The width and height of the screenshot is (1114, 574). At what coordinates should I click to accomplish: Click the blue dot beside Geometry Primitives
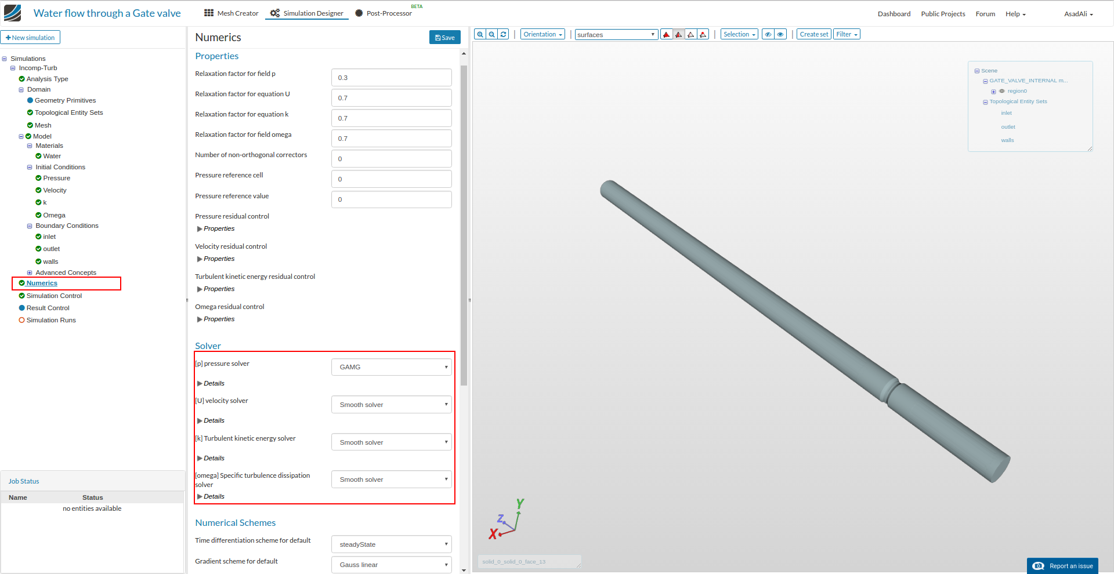pyautogui.click(x=30, y=100)
